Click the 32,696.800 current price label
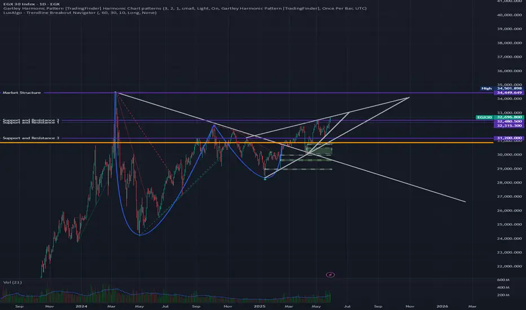Image resolution: width=526 pixels, height=310 pixels. [x=509, y=117]
